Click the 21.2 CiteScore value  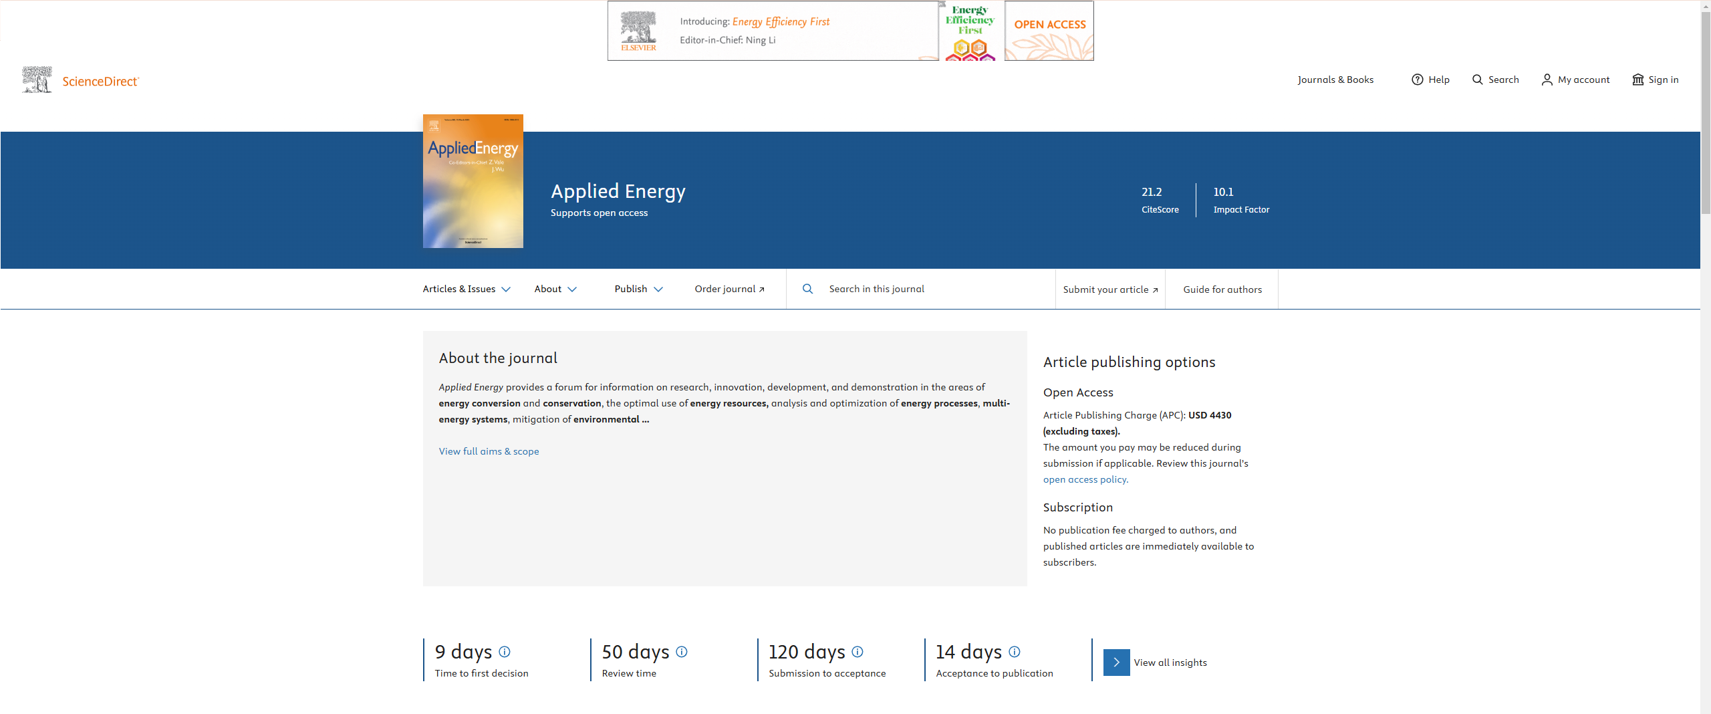point(1152,192)
